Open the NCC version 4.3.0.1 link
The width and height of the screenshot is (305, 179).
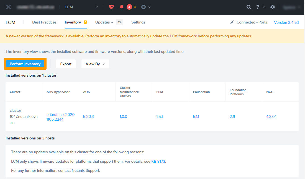pos(271,116)
